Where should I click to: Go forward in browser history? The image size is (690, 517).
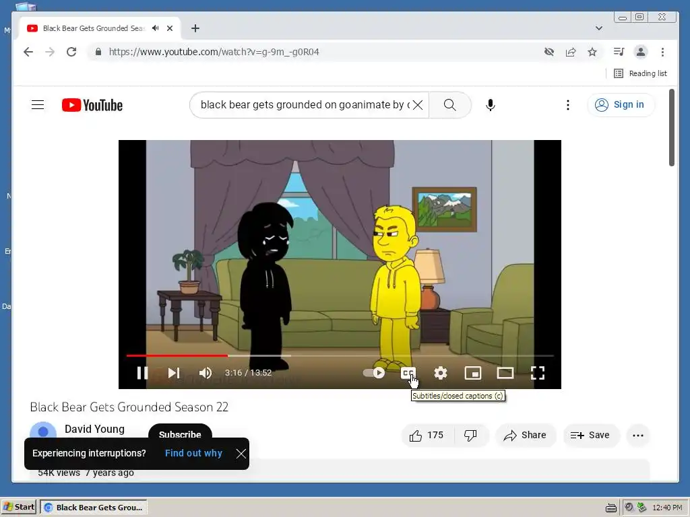click(50, 52)
